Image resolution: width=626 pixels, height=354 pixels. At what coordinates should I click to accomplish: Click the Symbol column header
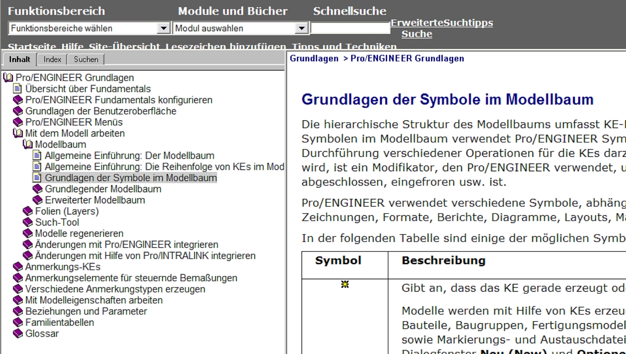(x=338, y=260)
